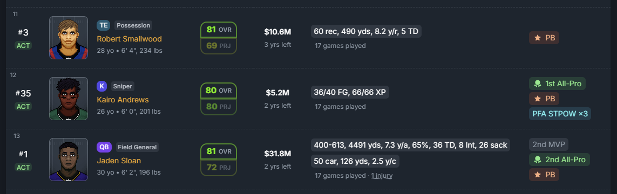
Task: Click the K position badge
Action: (101, 86)
